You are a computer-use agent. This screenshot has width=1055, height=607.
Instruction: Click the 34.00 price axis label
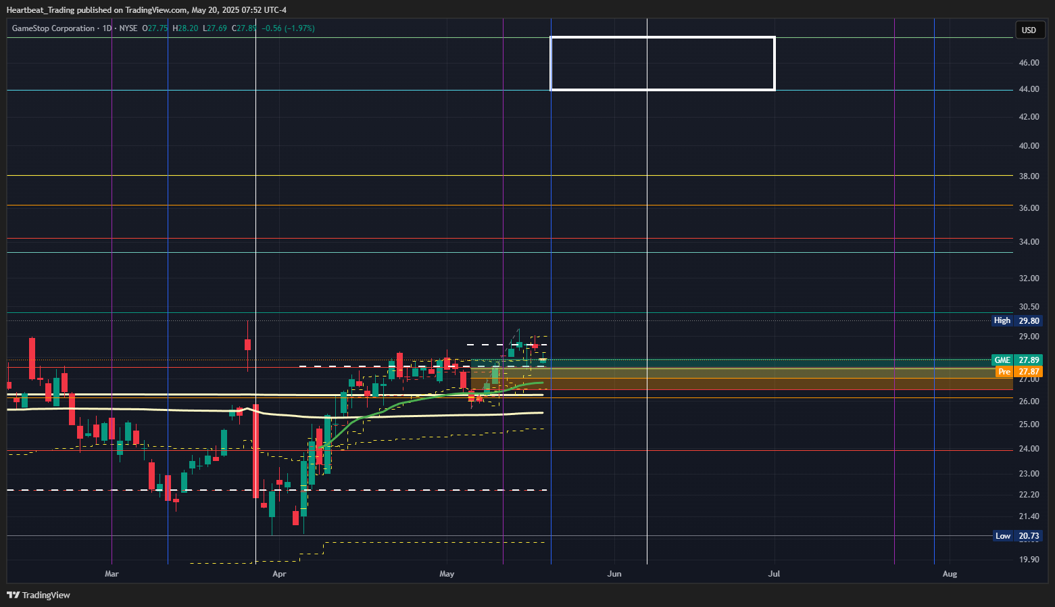tap(1029, 242)
